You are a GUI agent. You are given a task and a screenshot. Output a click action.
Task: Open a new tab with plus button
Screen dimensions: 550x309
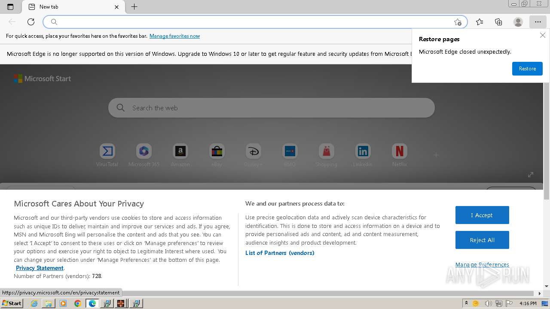[134, 7]
